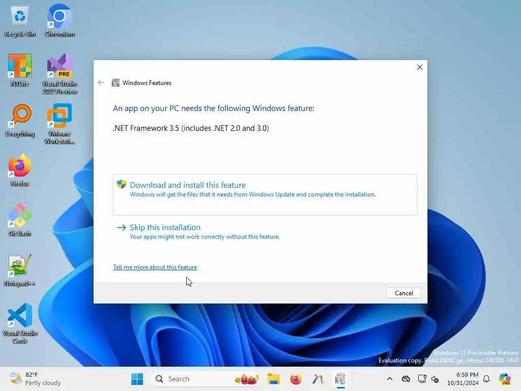Open the Recycle Bin desktop icon
Screen dimensions: 521x391
coord(20,20)
